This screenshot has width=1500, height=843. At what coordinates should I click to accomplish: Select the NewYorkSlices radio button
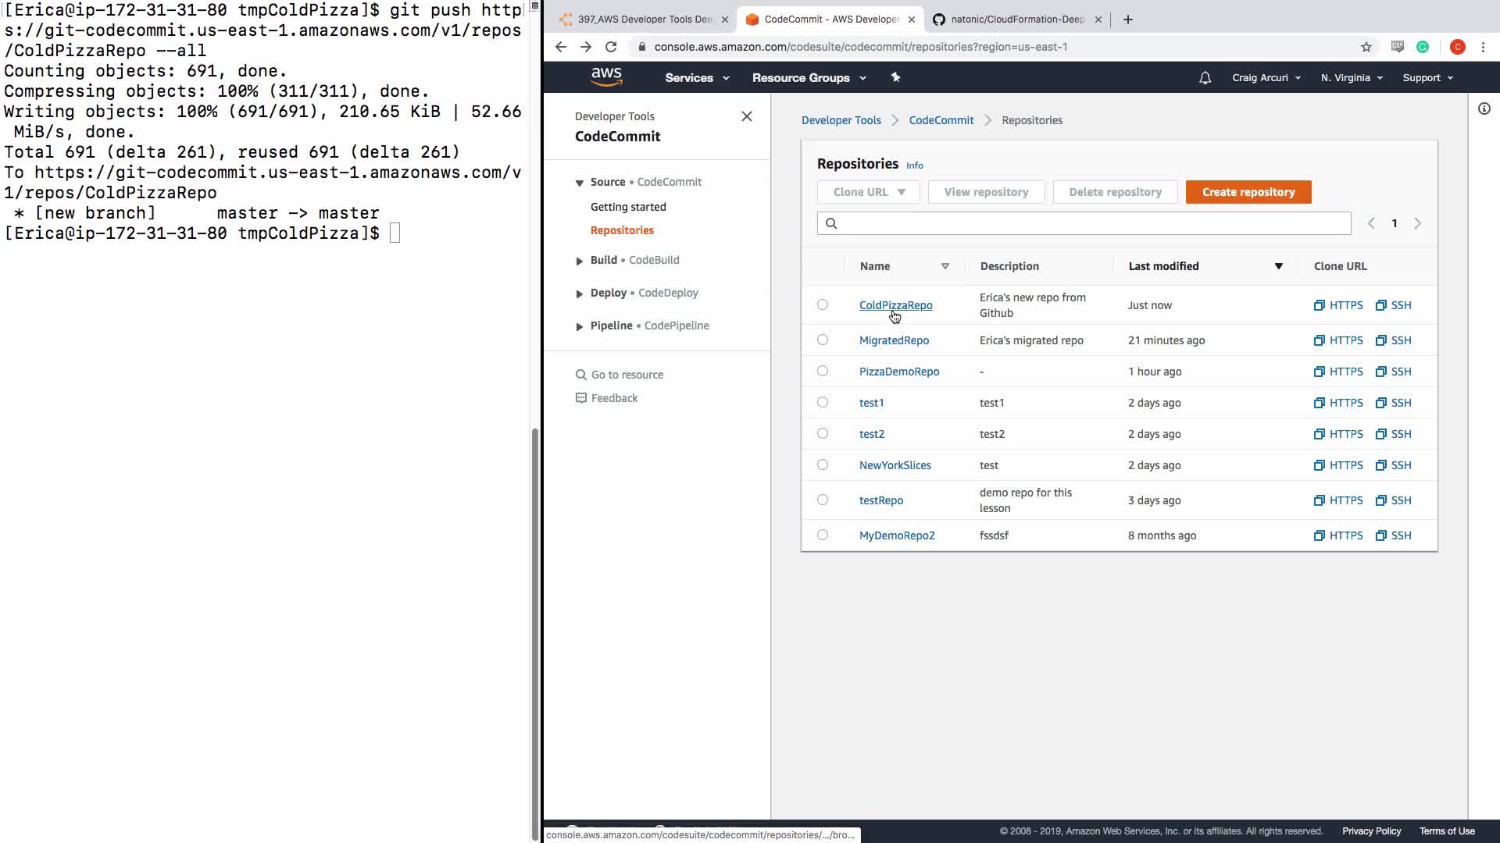pyautogui.click(x=823, y=464)
